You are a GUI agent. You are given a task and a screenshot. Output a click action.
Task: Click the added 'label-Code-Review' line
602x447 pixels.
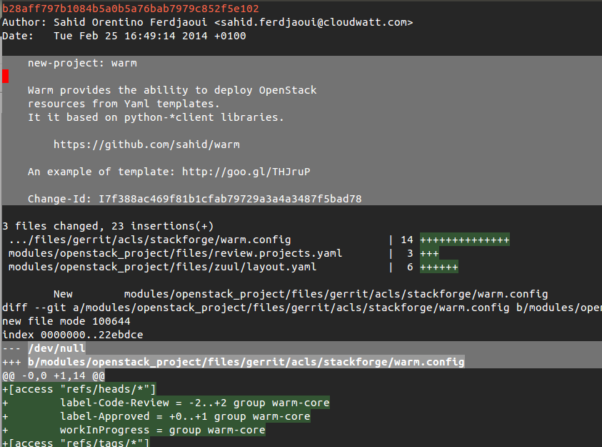click(194, 403)
